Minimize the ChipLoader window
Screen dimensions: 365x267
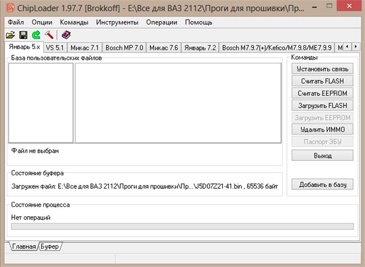click(x=314, y=6)
